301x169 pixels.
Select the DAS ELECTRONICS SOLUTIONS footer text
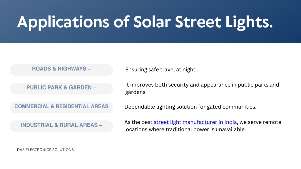tap(45, 150)
